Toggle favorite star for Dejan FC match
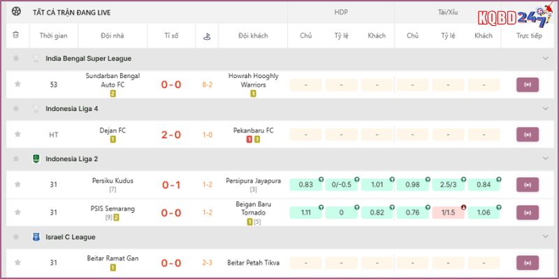 click(17, 135)
